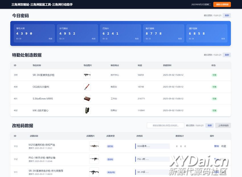The height and width of the screenshot is (177, 242).
Task: View the MK-2战术背心 vest image
Action: [x=87, y=111]
